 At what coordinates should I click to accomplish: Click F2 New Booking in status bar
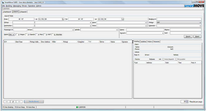8,107
